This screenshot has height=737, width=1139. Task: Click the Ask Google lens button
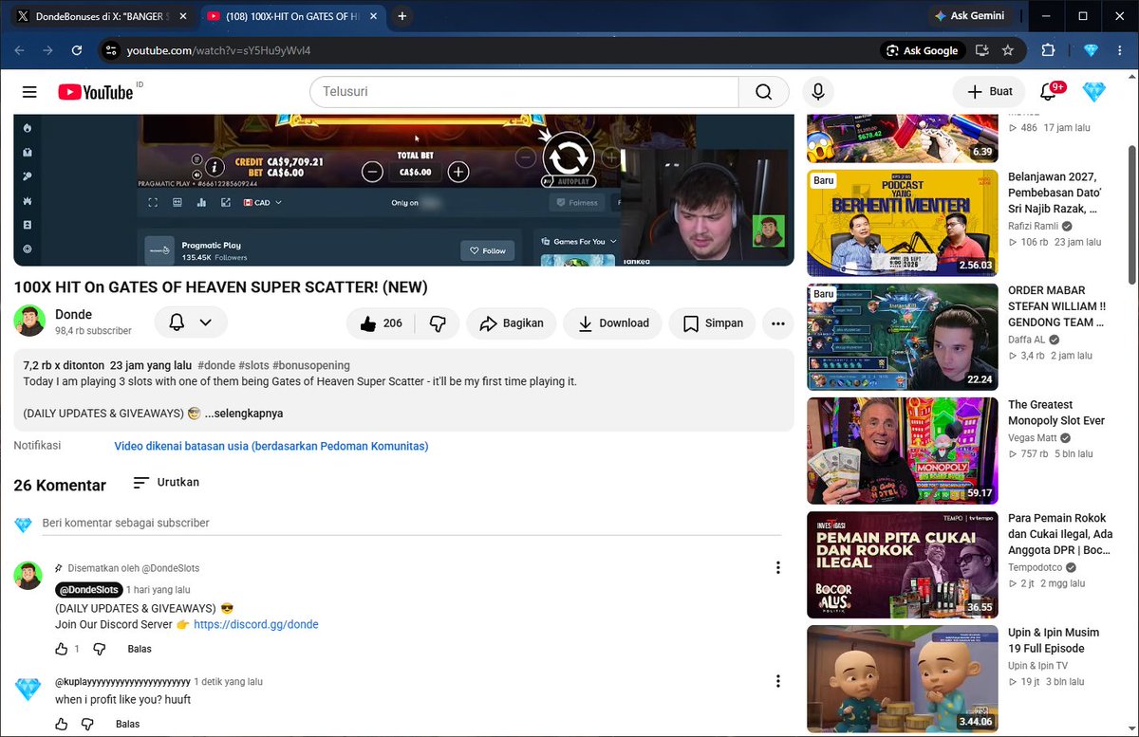pos(923,50)
